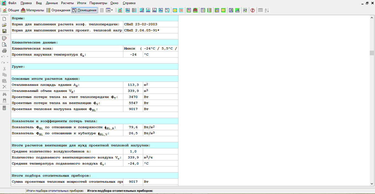Open the Расчеты menu
Viewport: 375px width, 194px height.
coord(67,3)
